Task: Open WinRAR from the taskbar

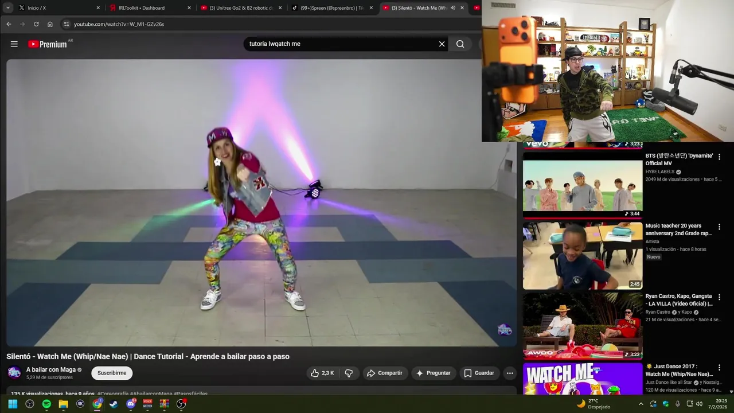Action: pos(165,404)
